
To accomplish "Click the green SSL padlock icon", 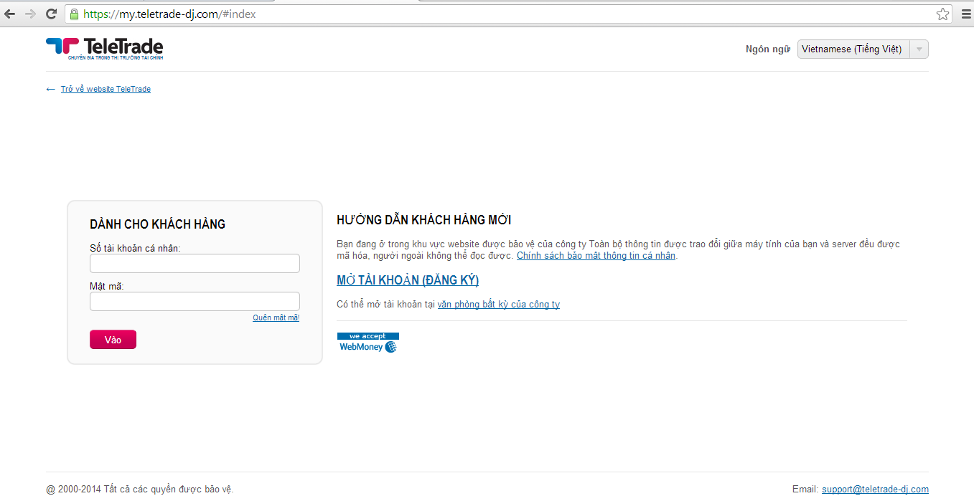I will (74, 14).
